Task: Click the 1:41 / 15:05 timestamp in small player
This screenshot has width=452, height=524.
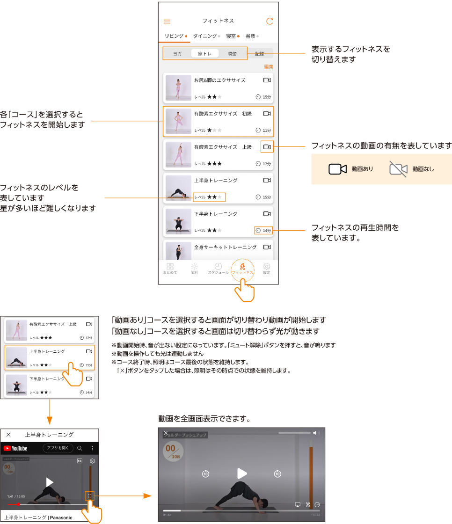Action: [16, 496]
